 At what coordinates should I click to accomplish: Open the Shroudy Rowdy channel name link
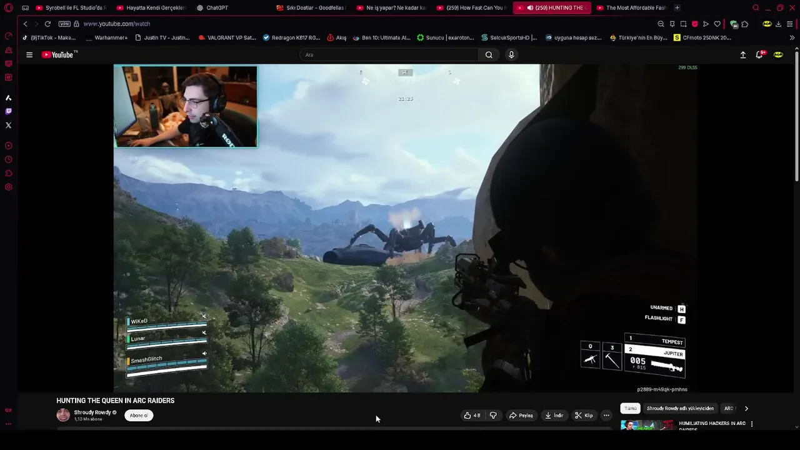pyautogui.click(x=92, y=412)
